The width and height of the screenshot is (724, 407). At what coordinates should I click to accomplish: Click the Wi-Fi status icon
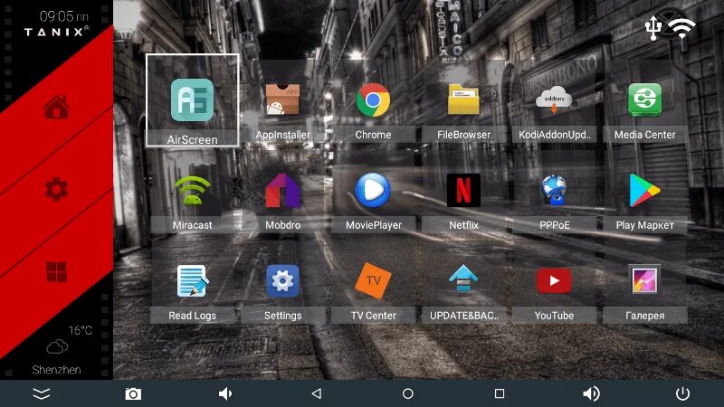pyautogui.click(x=682, y=29)
